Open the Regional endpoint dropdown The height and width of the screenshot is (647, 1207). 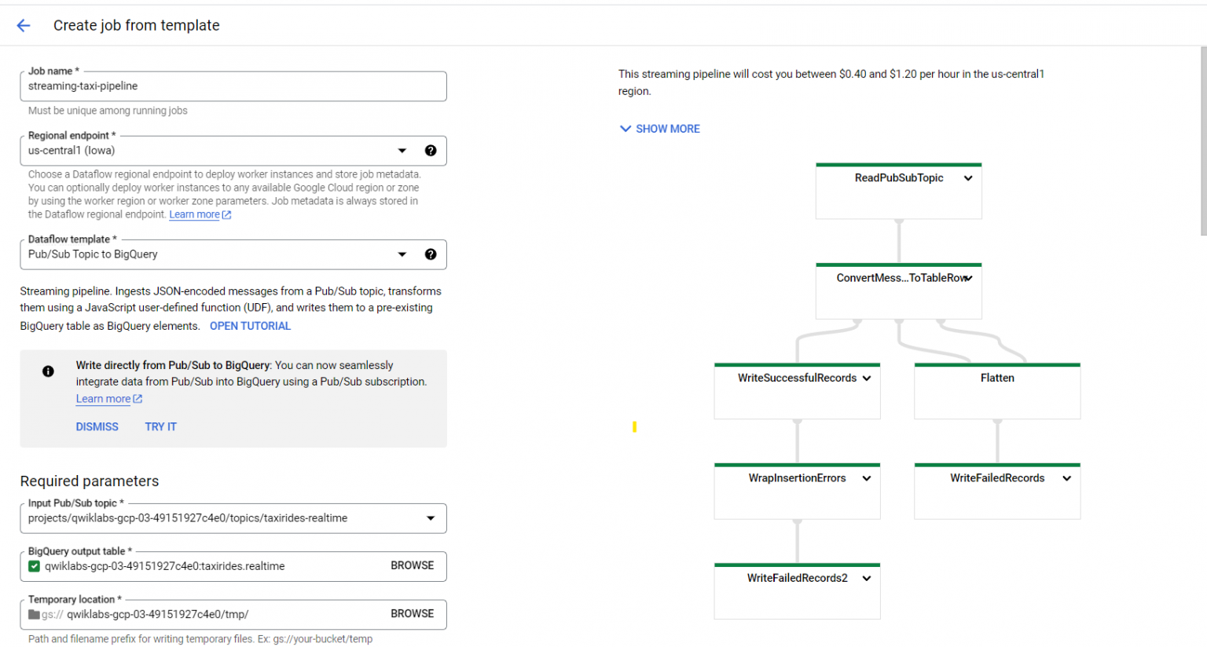pyautogui.click(x=402, y=150)
